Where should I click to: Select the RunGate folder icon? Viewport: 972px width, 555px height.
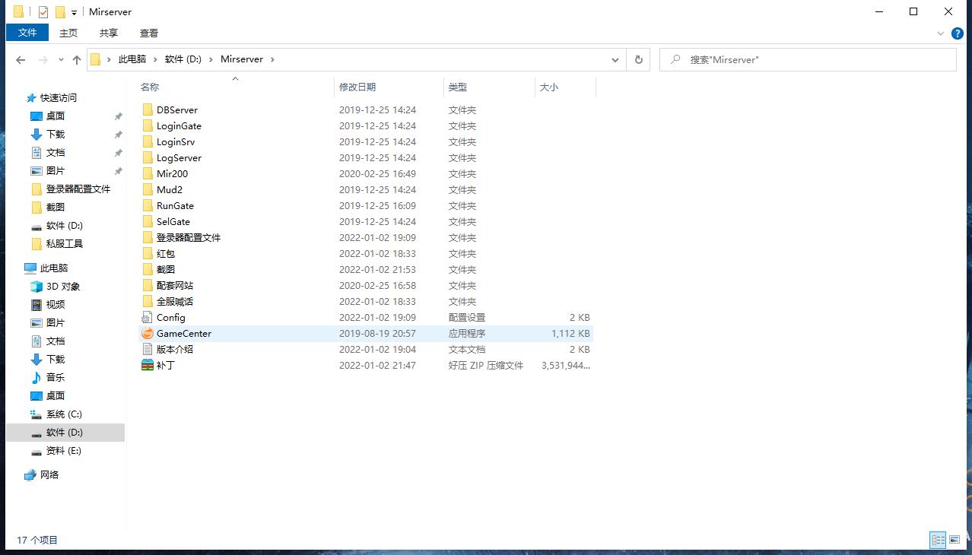click(148, 205)
